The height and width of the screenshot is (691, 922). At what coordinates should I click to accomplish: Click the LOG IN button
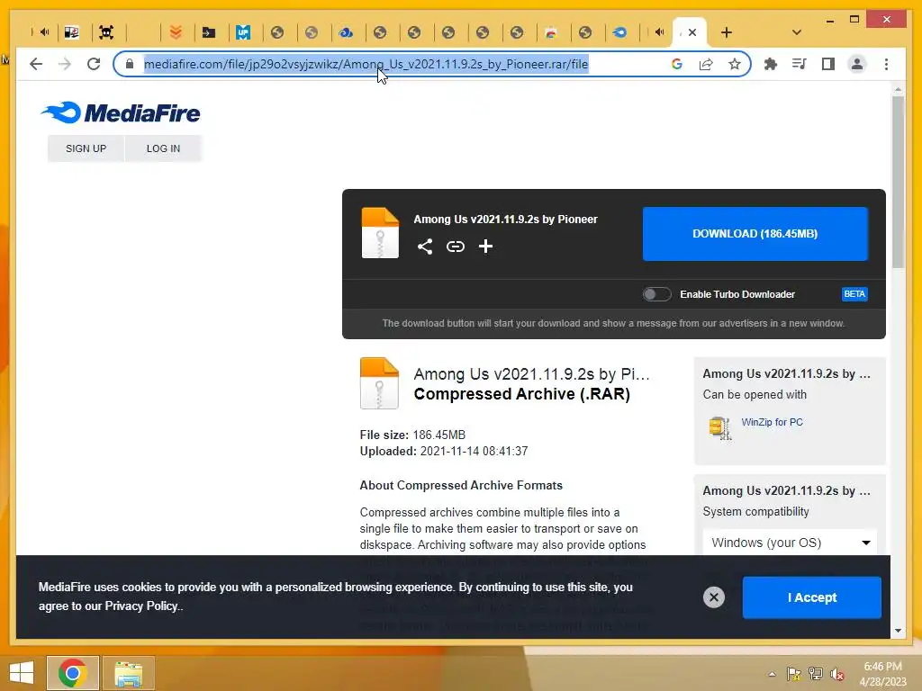[x=164, y=148]
